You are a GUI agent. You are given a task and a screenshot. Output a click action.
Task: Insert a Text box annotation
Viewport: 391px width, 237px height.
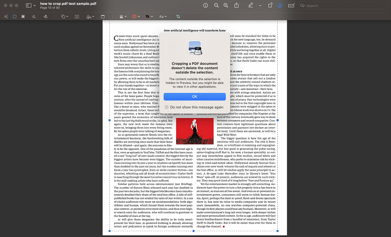(77, 17)
